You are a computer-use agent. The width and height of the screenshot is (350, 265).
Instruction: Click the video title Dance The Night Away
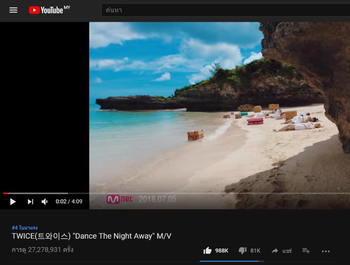tap(92, 236)
